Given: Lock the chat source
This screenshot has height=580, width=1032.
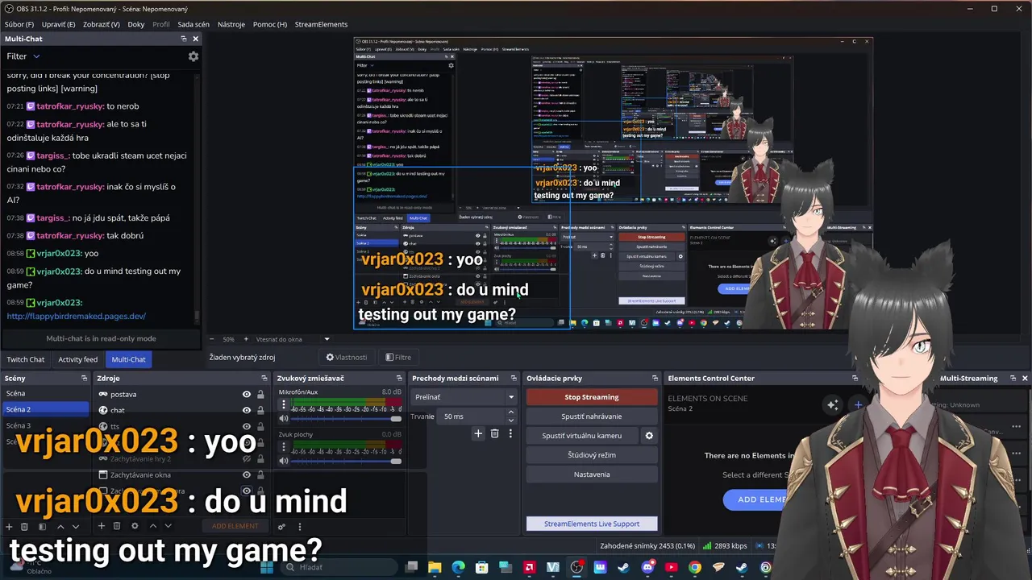Looking at the screenshot, I should click(x=260, y=410).
